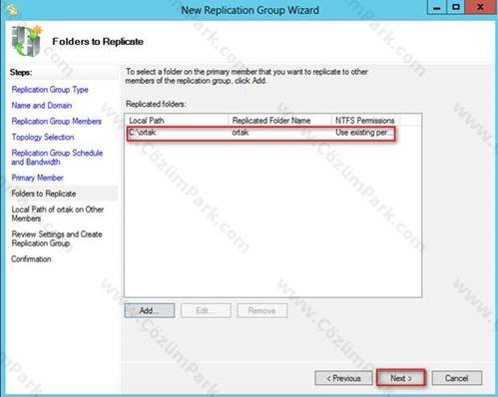Proceed with the Next button

(401, 378)
